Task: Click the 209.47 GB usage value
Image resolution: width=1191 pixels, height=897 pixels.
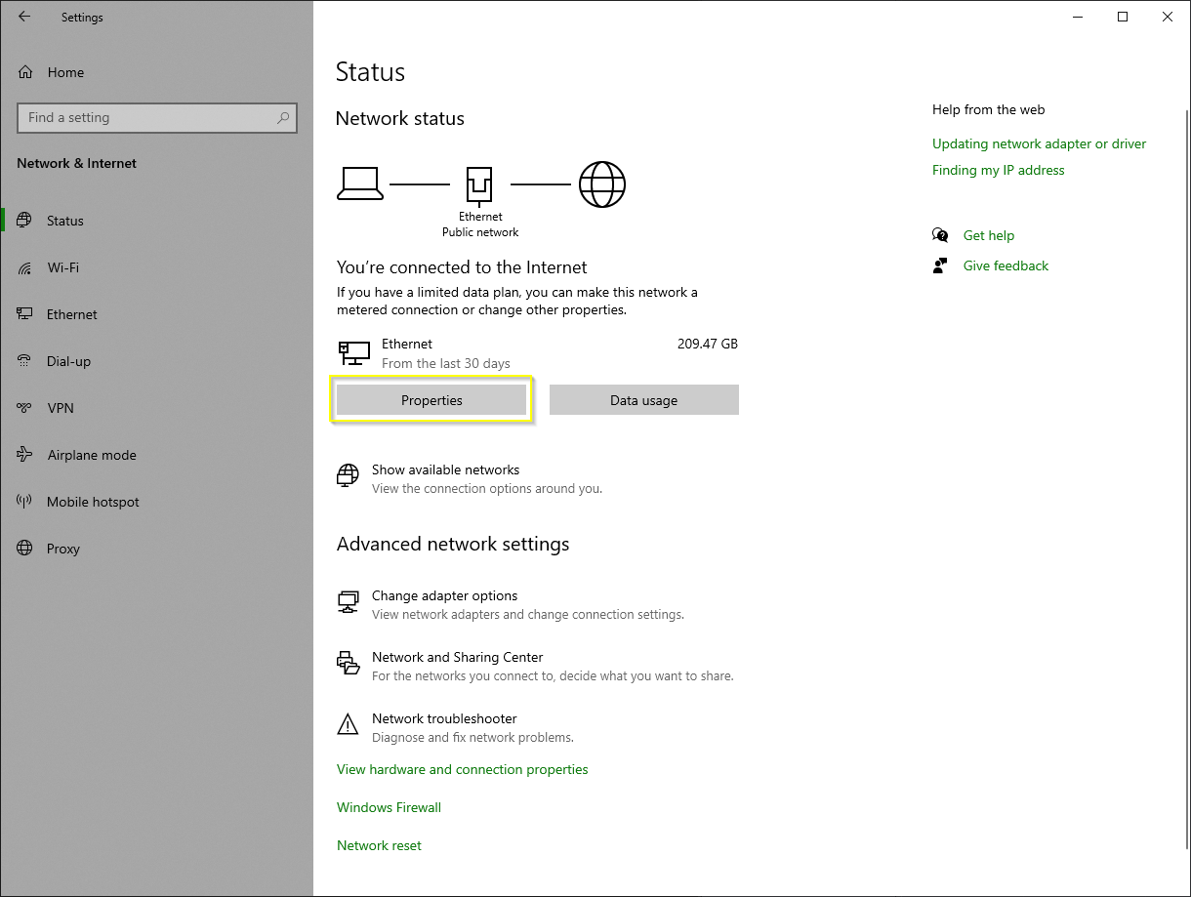Action: [708, 344]
